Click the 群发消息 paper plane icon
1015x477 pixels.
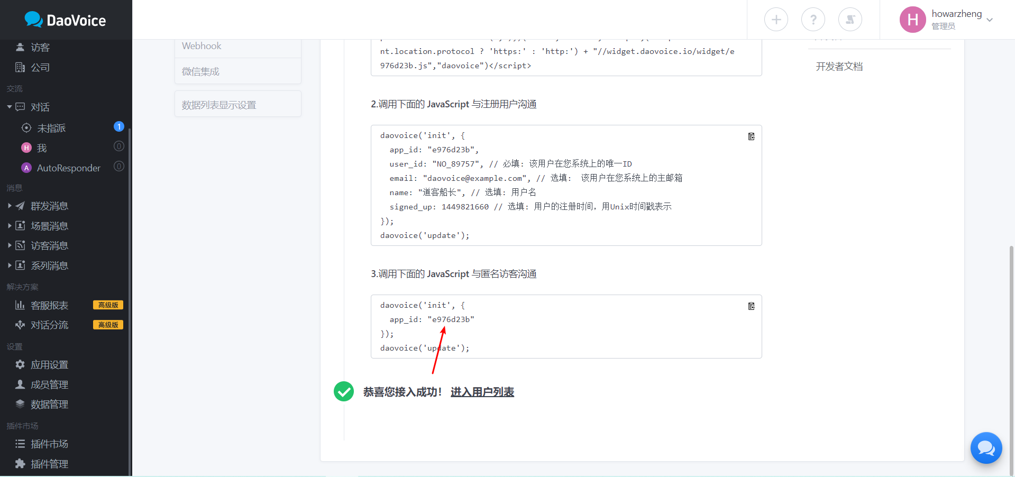[20, 206]
